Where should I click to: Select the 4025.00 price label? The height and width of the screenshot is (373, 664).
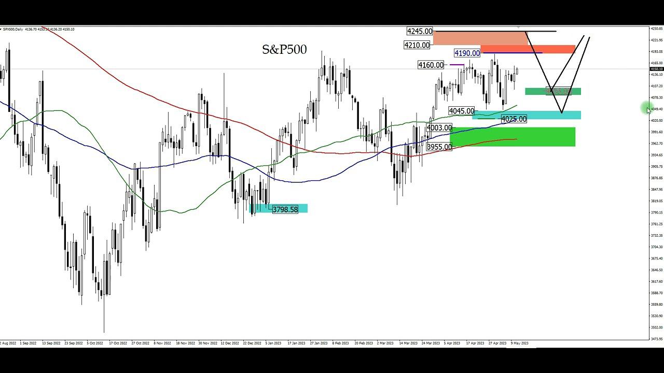click(x=514, y=119)
